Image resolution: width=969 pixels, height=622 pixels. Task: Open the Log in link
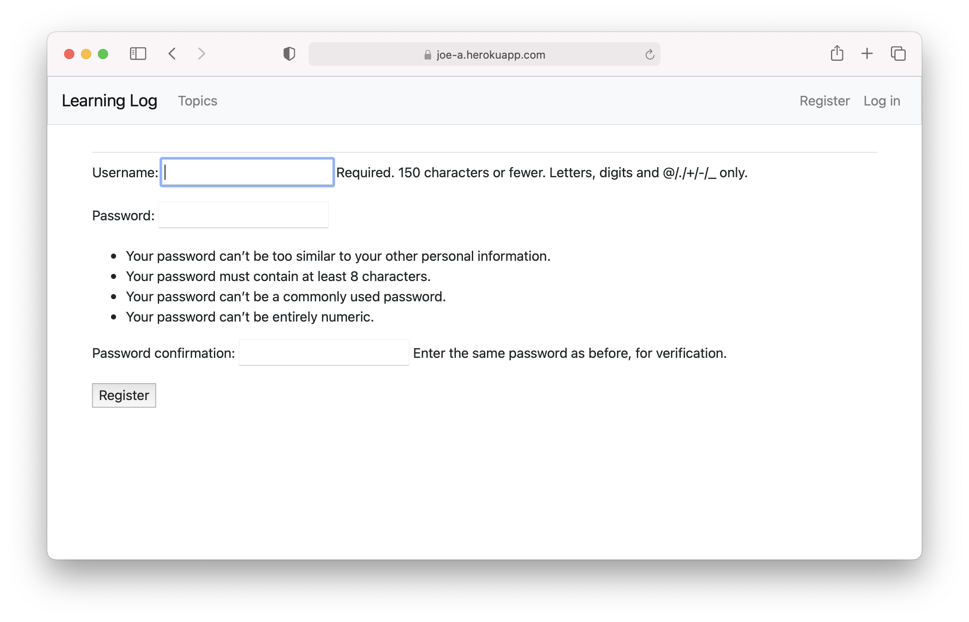[x=882, y=101]
